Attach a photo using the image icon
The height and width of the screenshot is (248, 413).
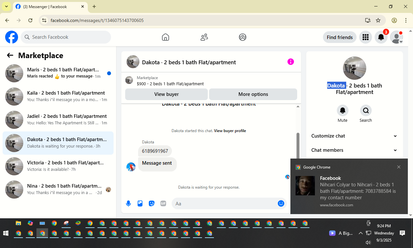140,203
